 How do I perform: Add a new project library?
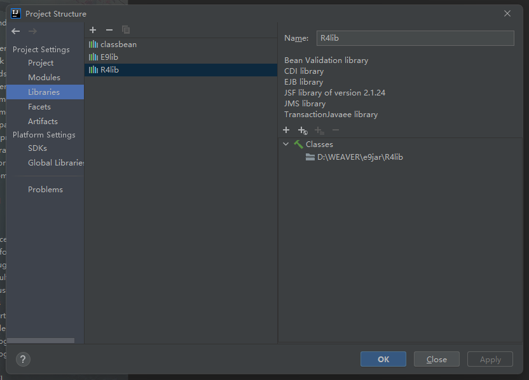point(93,30)
